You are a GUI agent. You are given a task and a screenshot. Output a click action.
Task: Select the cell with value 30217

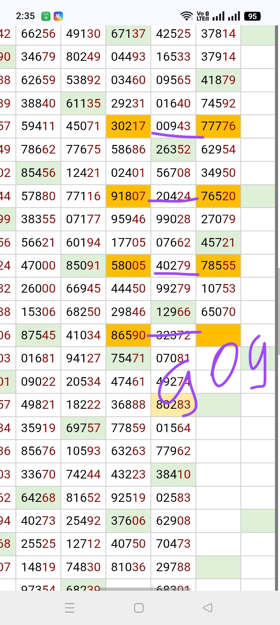coord(128,126)
